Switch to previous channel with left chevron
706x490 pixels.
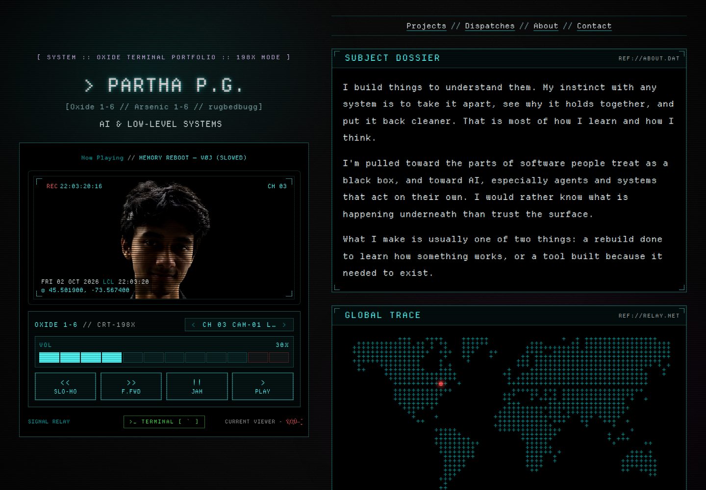coord(194,325)
